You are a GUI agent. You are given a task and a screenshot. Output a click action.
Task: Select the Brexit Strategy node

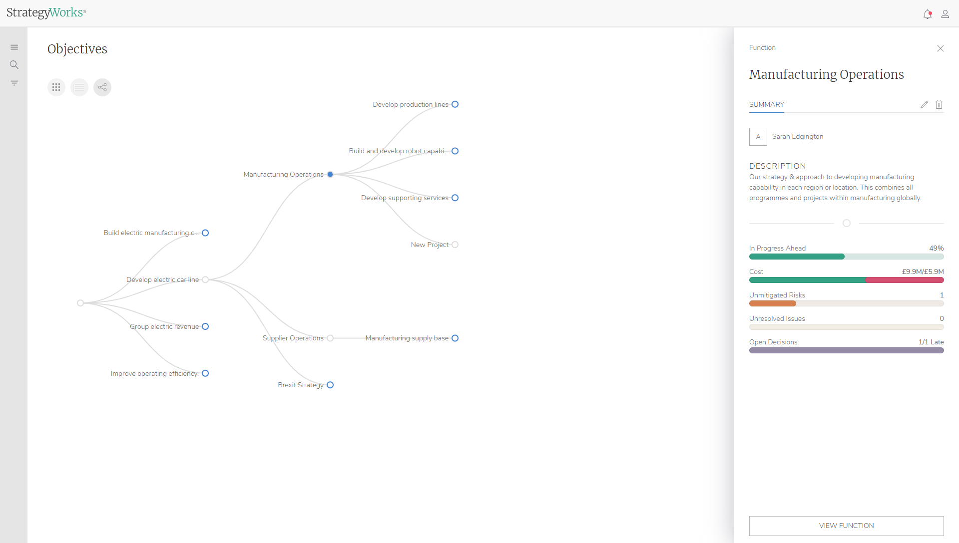[x=330, y=385]
